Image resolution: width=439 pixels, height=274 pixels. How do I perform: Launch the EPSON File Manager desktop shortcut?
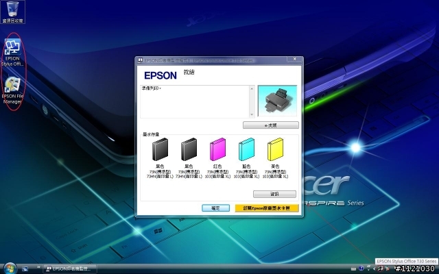tap(12, 90)
